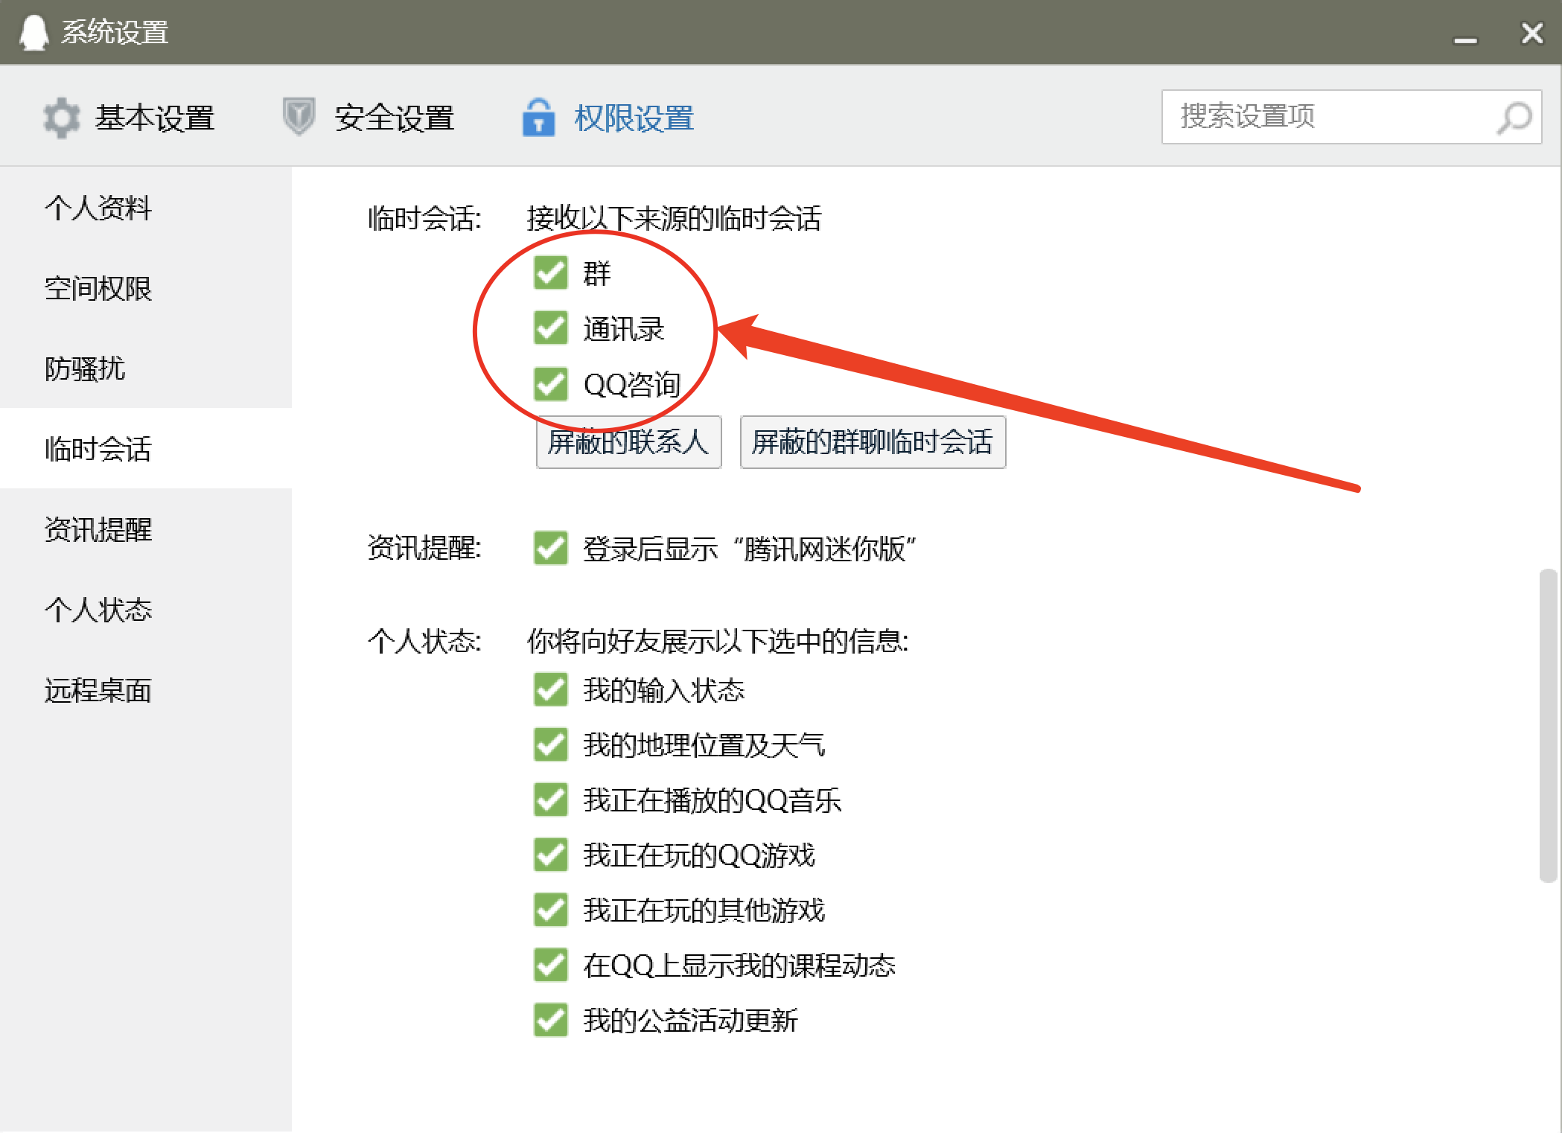The width and height of the screenshot is (1562, 1133).
Task: Click the gear icon beside 基本设置
Action: point(61,118)
